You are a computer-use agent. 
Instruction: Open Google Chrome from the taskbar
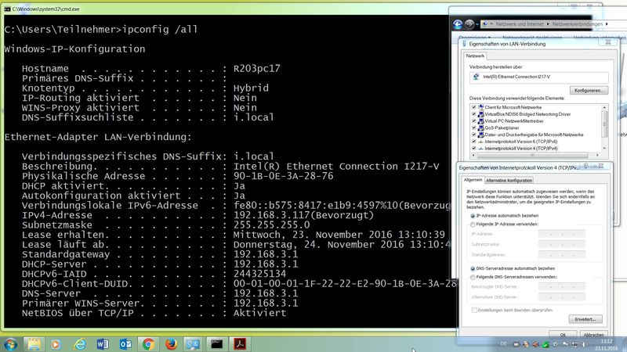coord(148,344)
